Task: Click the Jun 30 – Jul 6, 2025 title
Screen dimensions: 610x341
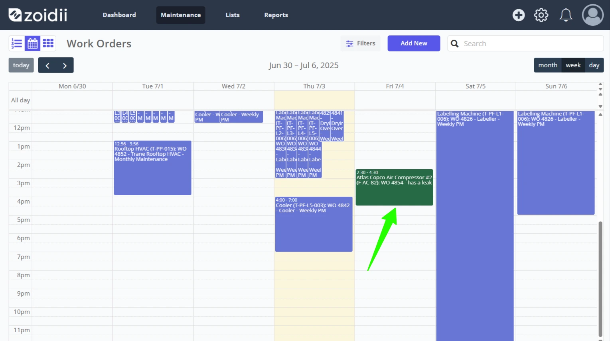Action: [x=304, y=65]
